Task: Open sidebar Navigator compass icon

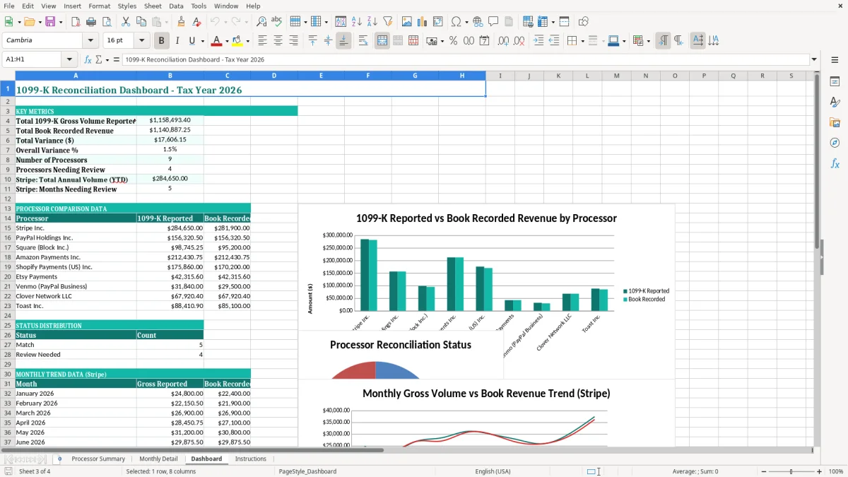Action: click(835, 143)
